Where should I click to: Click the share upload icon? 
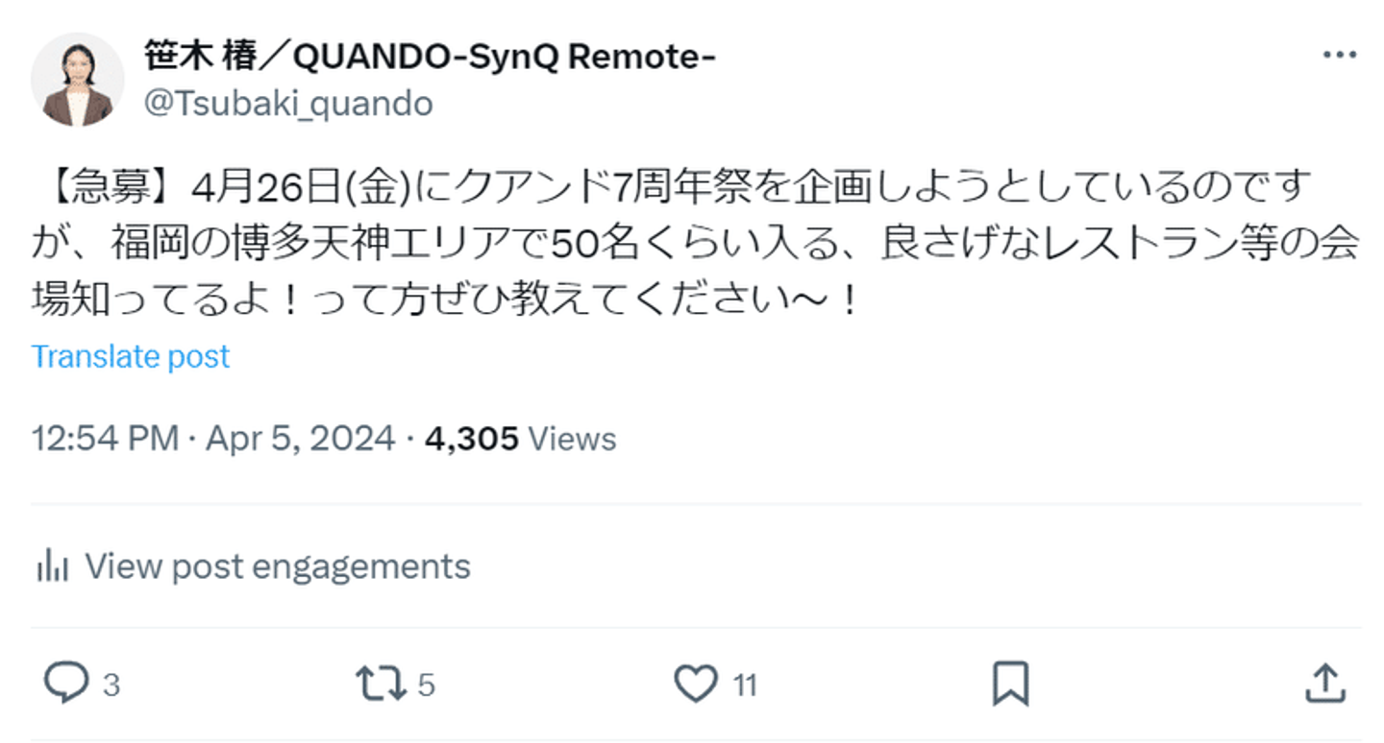1324,683
